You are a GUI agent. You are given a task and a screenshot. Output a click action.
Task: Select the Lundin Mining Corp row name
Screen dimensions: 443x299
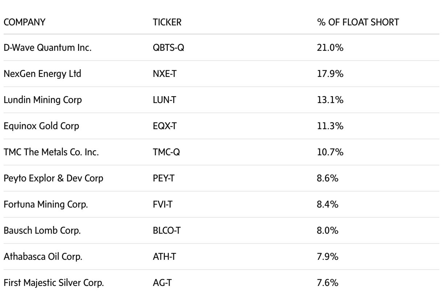click(x=43, y=100)
